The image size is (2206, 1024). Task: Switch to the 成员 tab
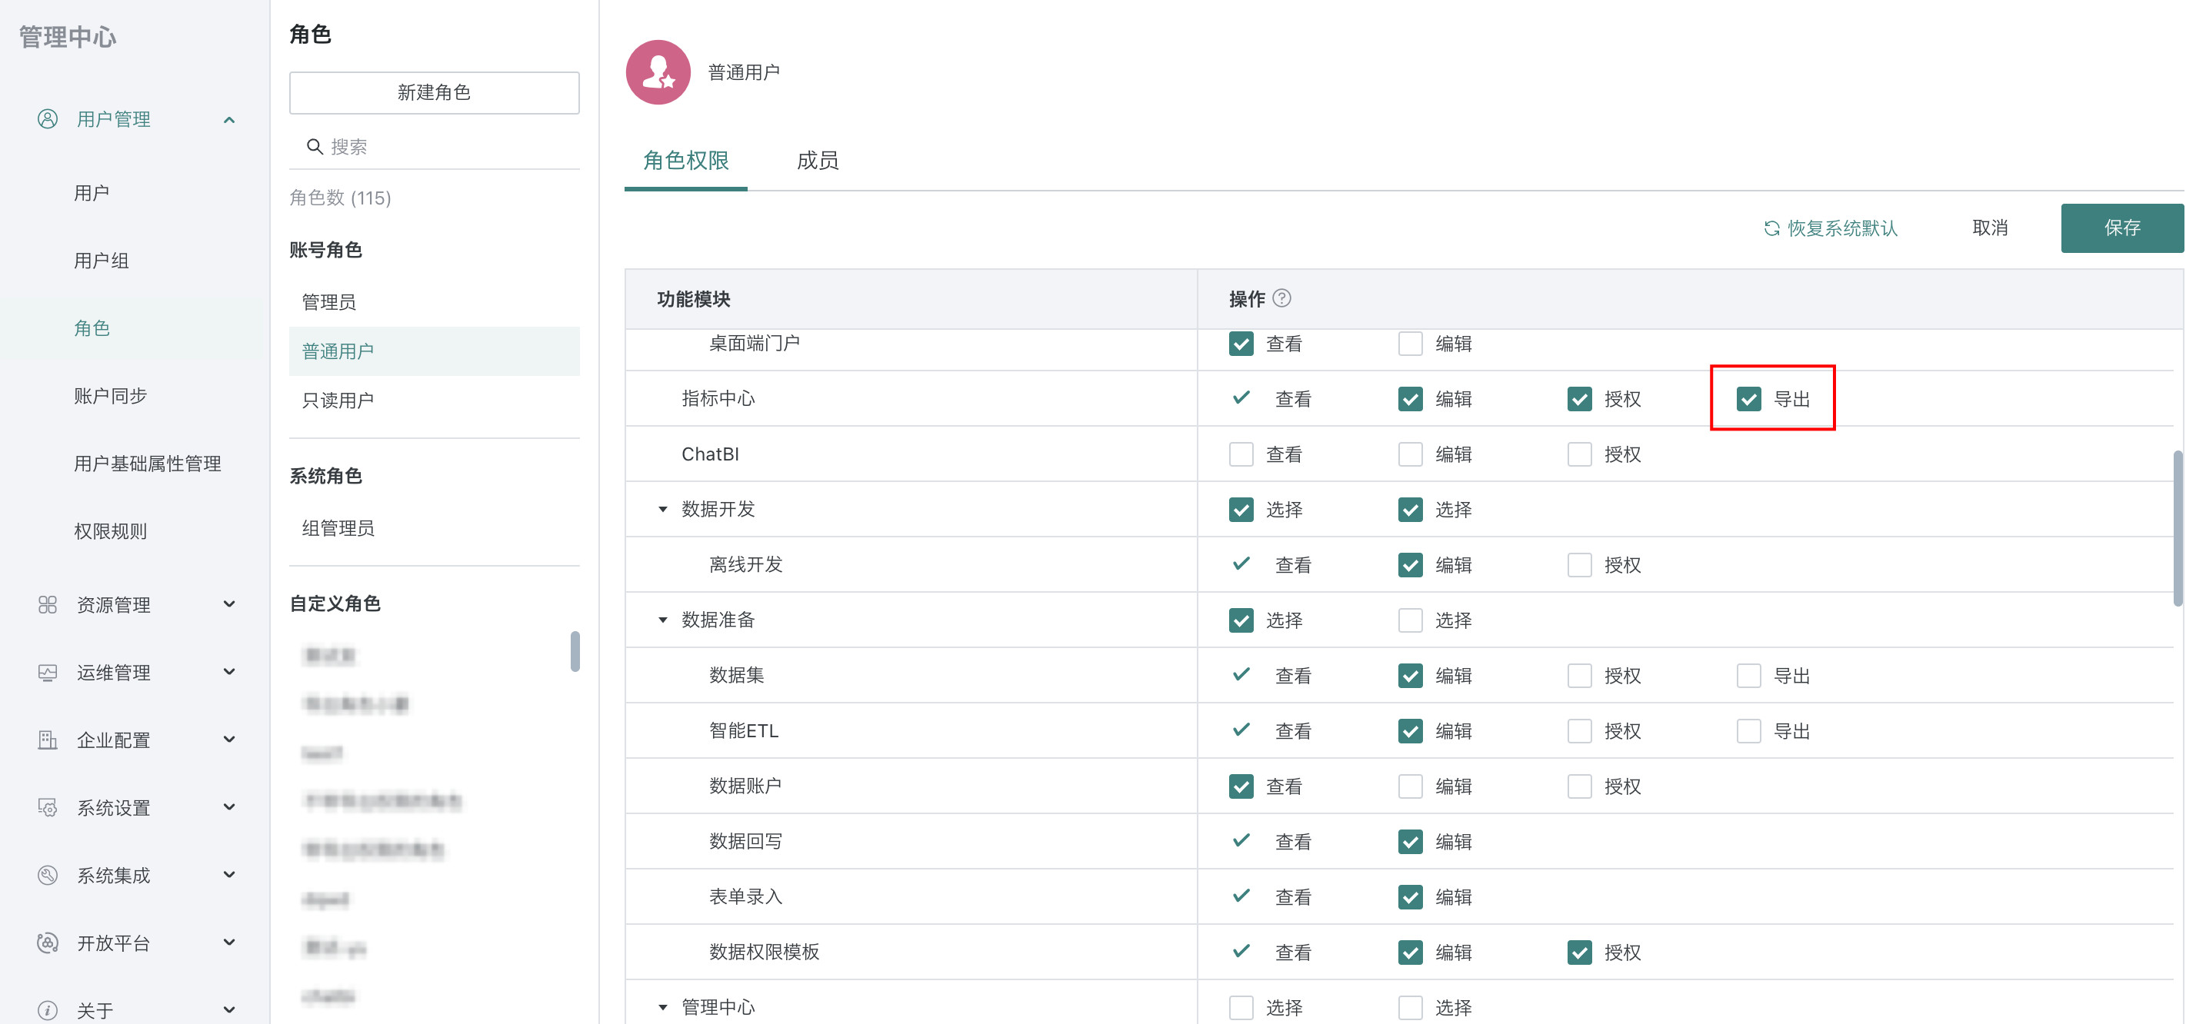[x=817, y=161]
